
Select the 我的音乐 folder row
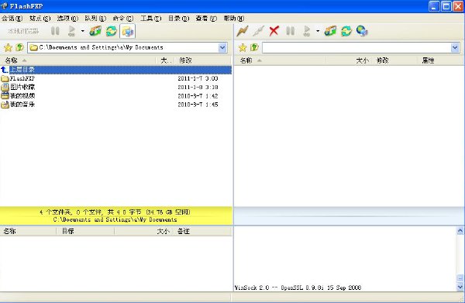pyautogui.click(x=116, y=105)
